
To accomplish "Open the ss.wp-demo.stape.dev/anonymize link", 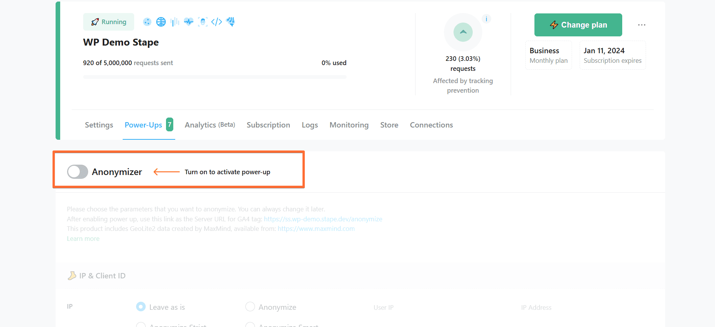I will 323,219.
